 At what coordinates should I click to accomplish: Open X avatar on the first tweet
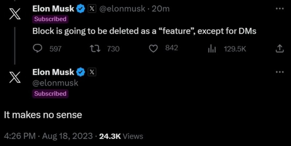[x=15, y=14]
